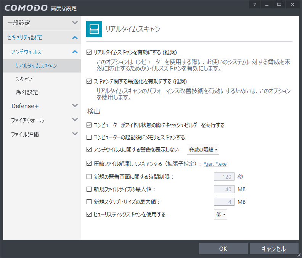The image size is (302, 258).
Task: Uncheck キャッシュ・ビルダーを実行する option
Action: pos(89,125)
